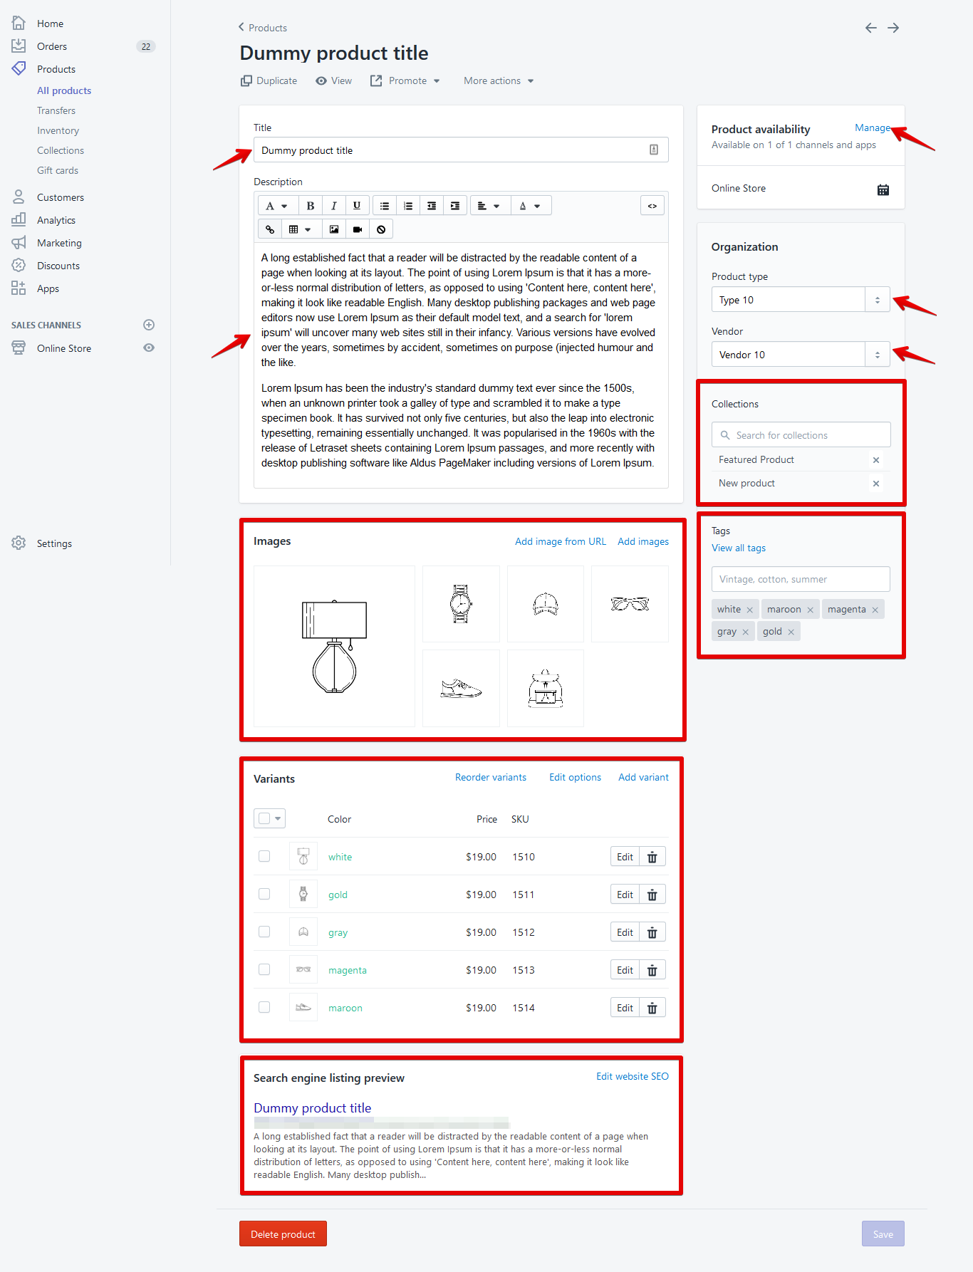Open the Product type dropdown
The image size is (973, 1272).
click(x=877, y=300)
